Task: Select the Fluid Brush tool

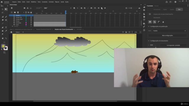Action: point(3,17)
